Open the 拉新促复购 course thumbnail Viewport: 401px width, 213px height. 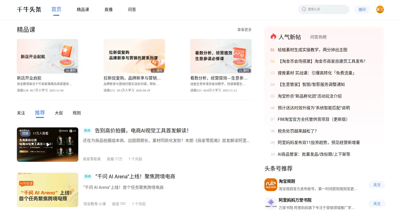pyautogui.click(x=134, y=56)
